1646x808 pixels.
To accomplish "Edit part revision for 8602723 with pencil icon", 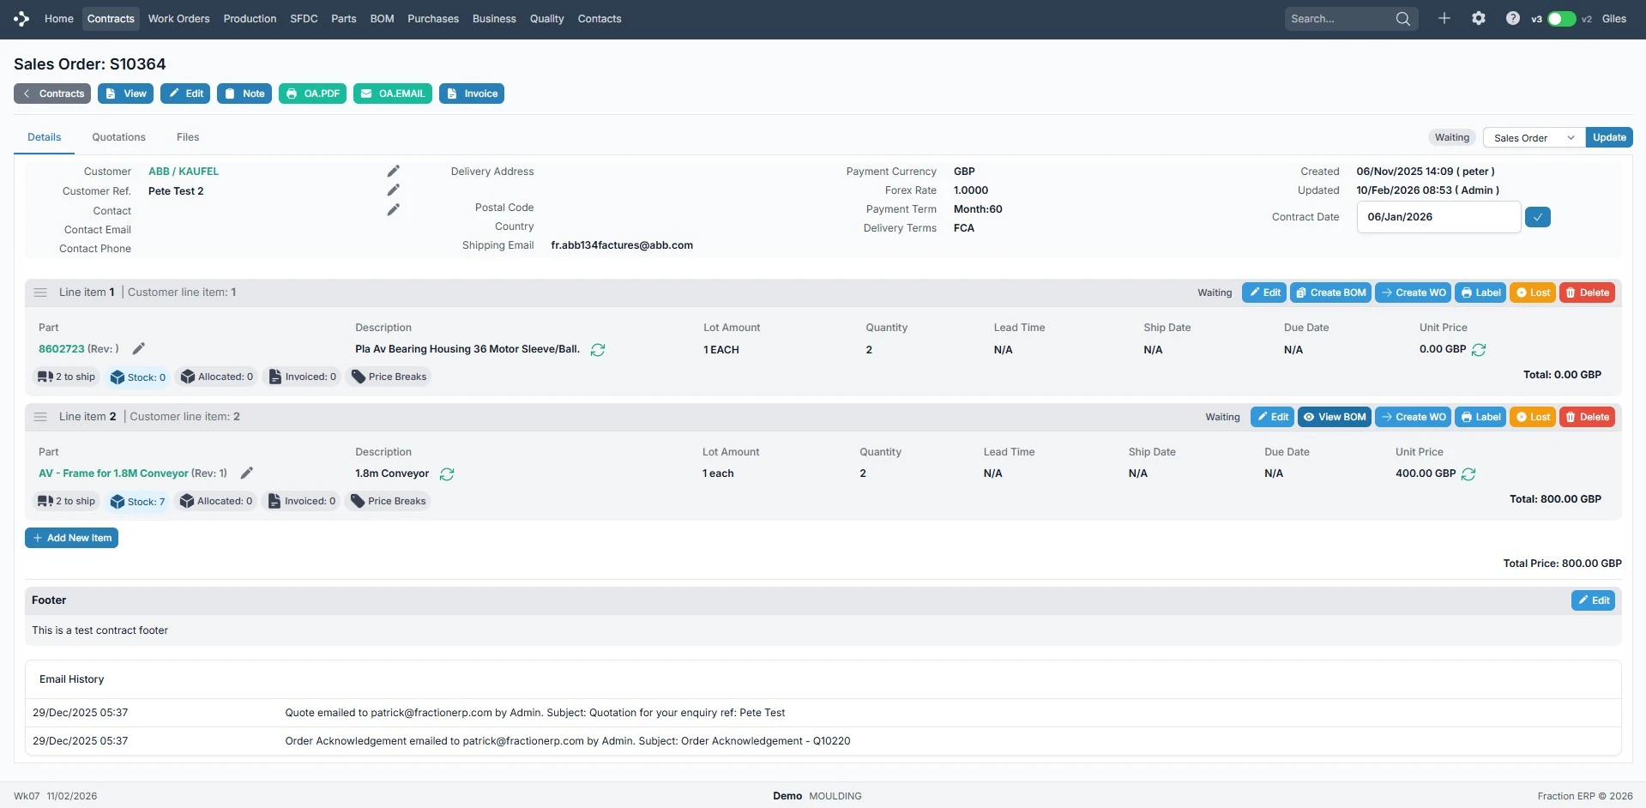I will 138,349.
